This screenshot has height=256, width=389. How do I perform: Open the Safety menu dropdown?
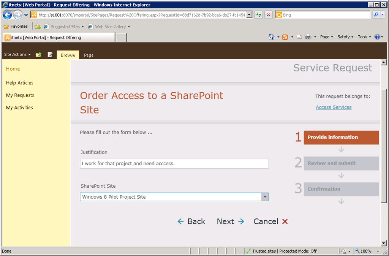tap(345, 37)
